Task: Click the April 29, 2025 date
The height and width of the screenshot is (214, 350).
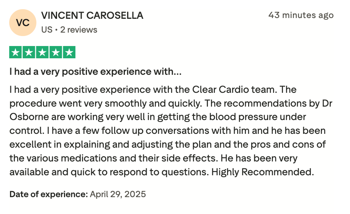Action: pyautogui.click(x=118, y=194)
